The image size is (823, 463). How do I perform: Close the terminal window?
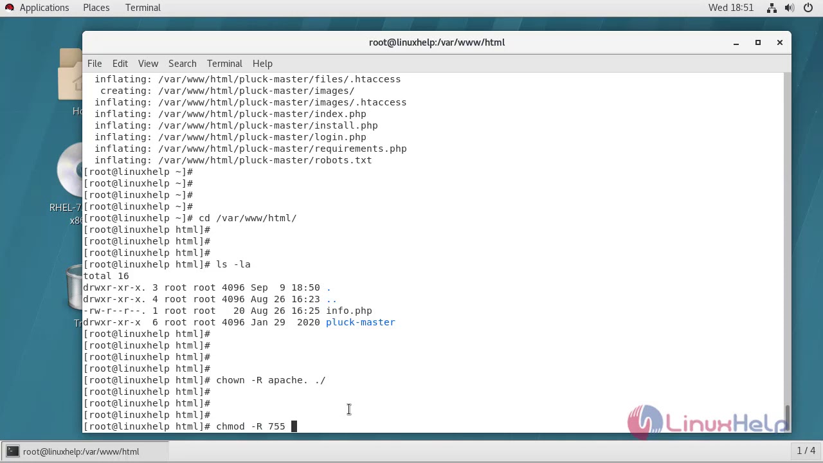click(780, 42)
